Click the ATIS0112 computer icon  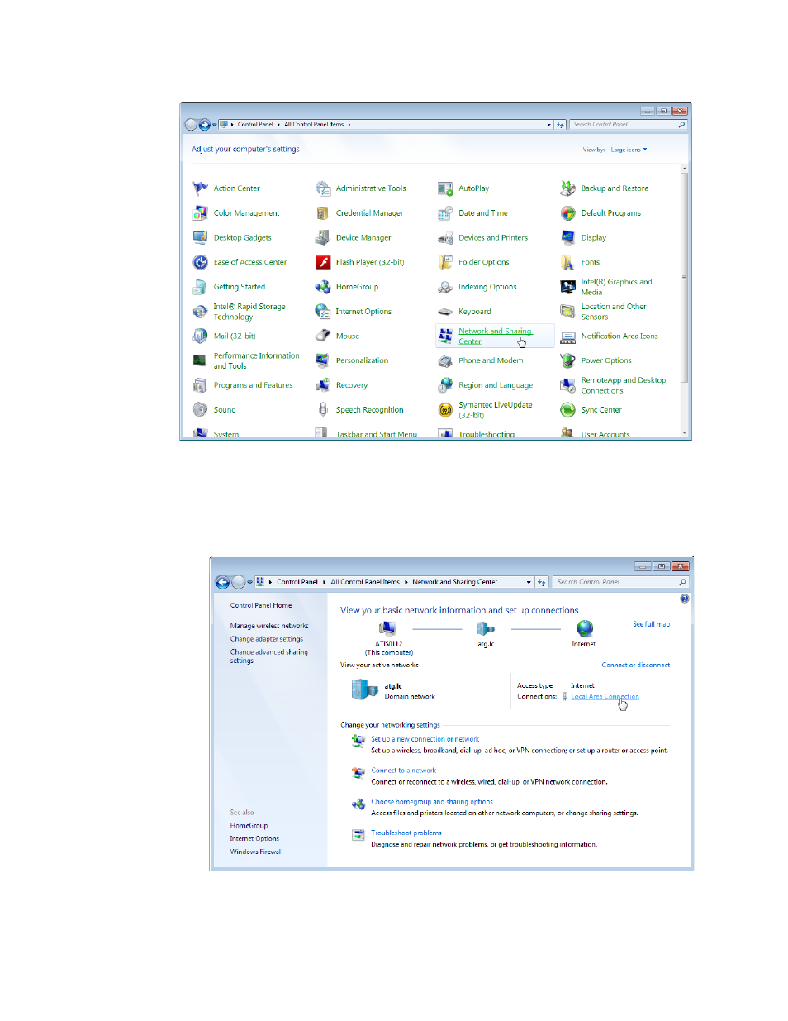tap(387, 629)
